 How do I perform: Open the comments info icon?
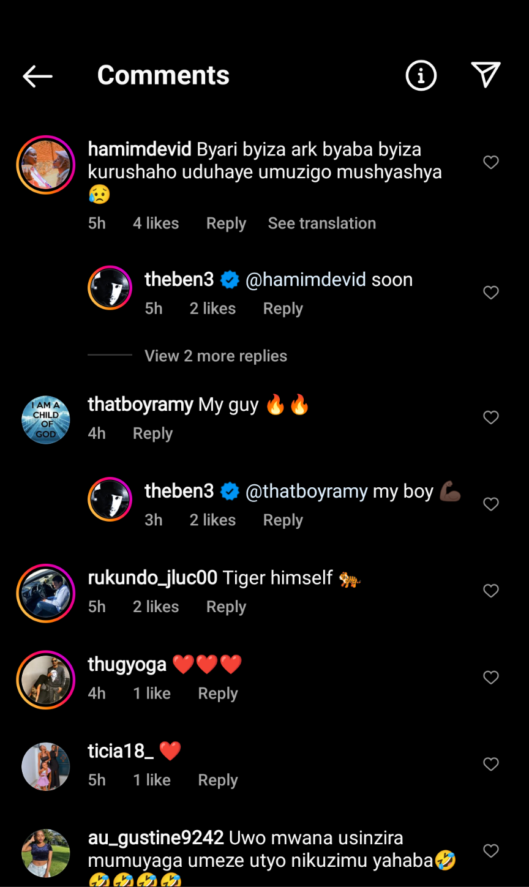pos(421,75)
